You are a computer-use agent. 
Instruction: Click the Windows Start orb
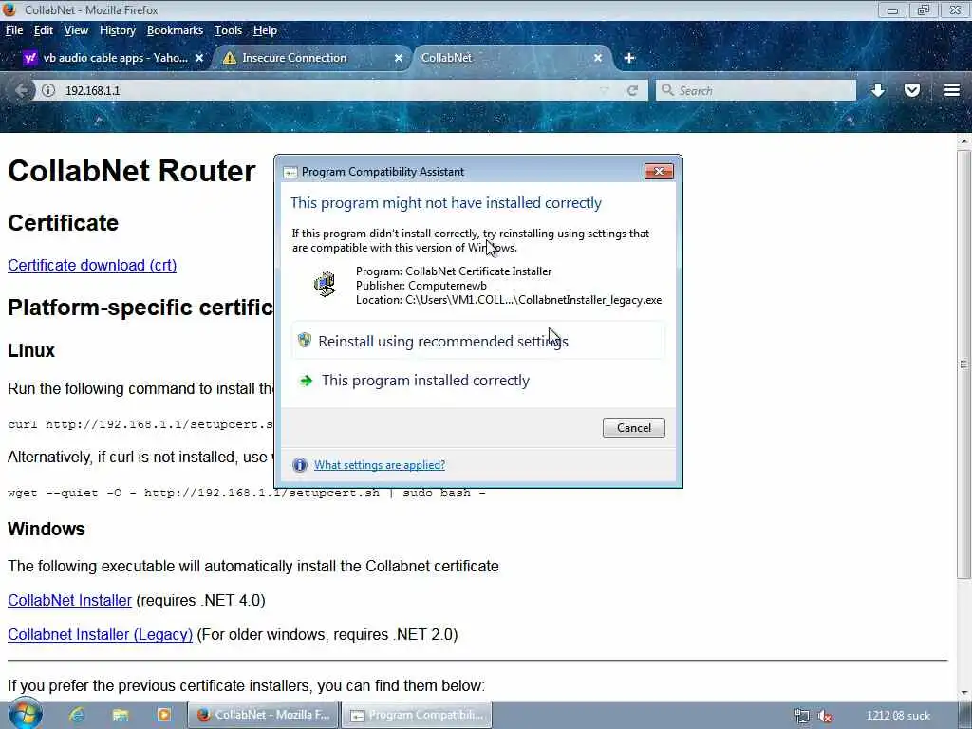[x=25, y=714]
